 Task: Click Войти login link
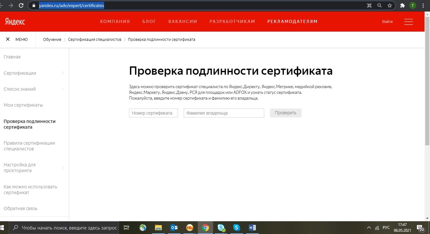click(387, 22)
